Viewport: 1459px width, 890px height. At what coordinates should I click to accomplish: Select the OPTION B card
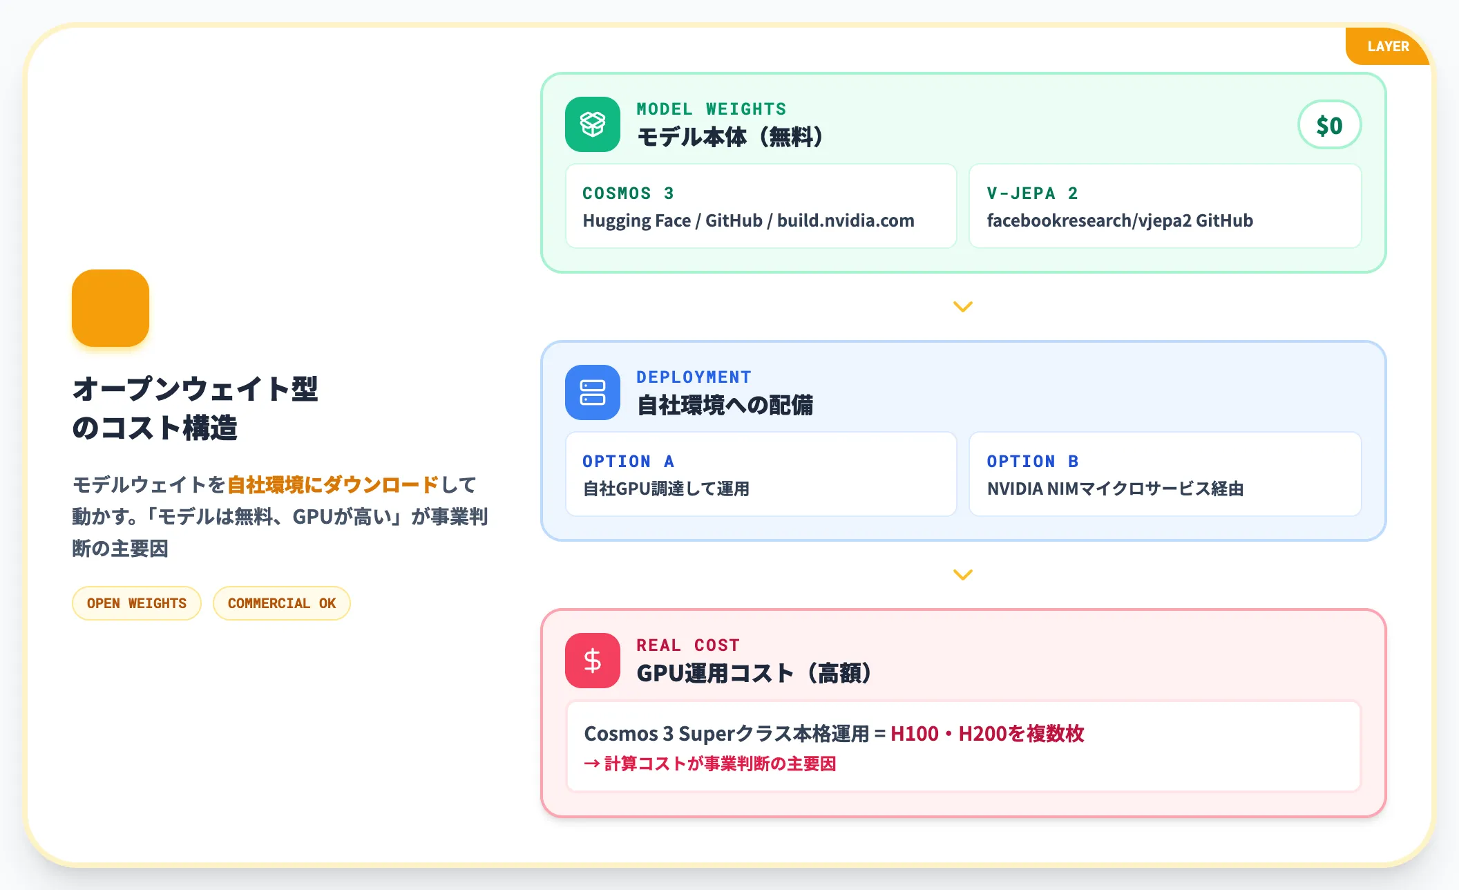1165,474
